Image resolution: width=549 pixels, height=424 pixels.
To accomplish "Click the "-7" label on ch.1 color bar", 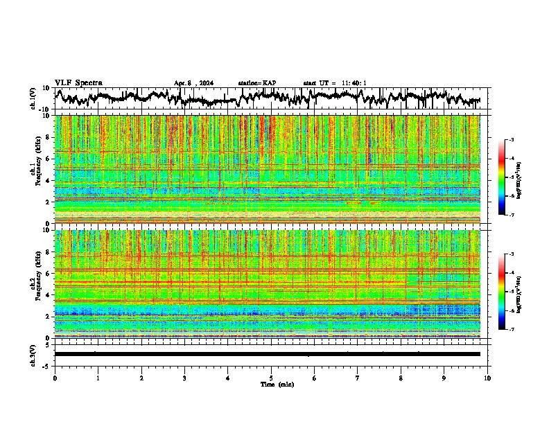I will [x=511, y=215].
